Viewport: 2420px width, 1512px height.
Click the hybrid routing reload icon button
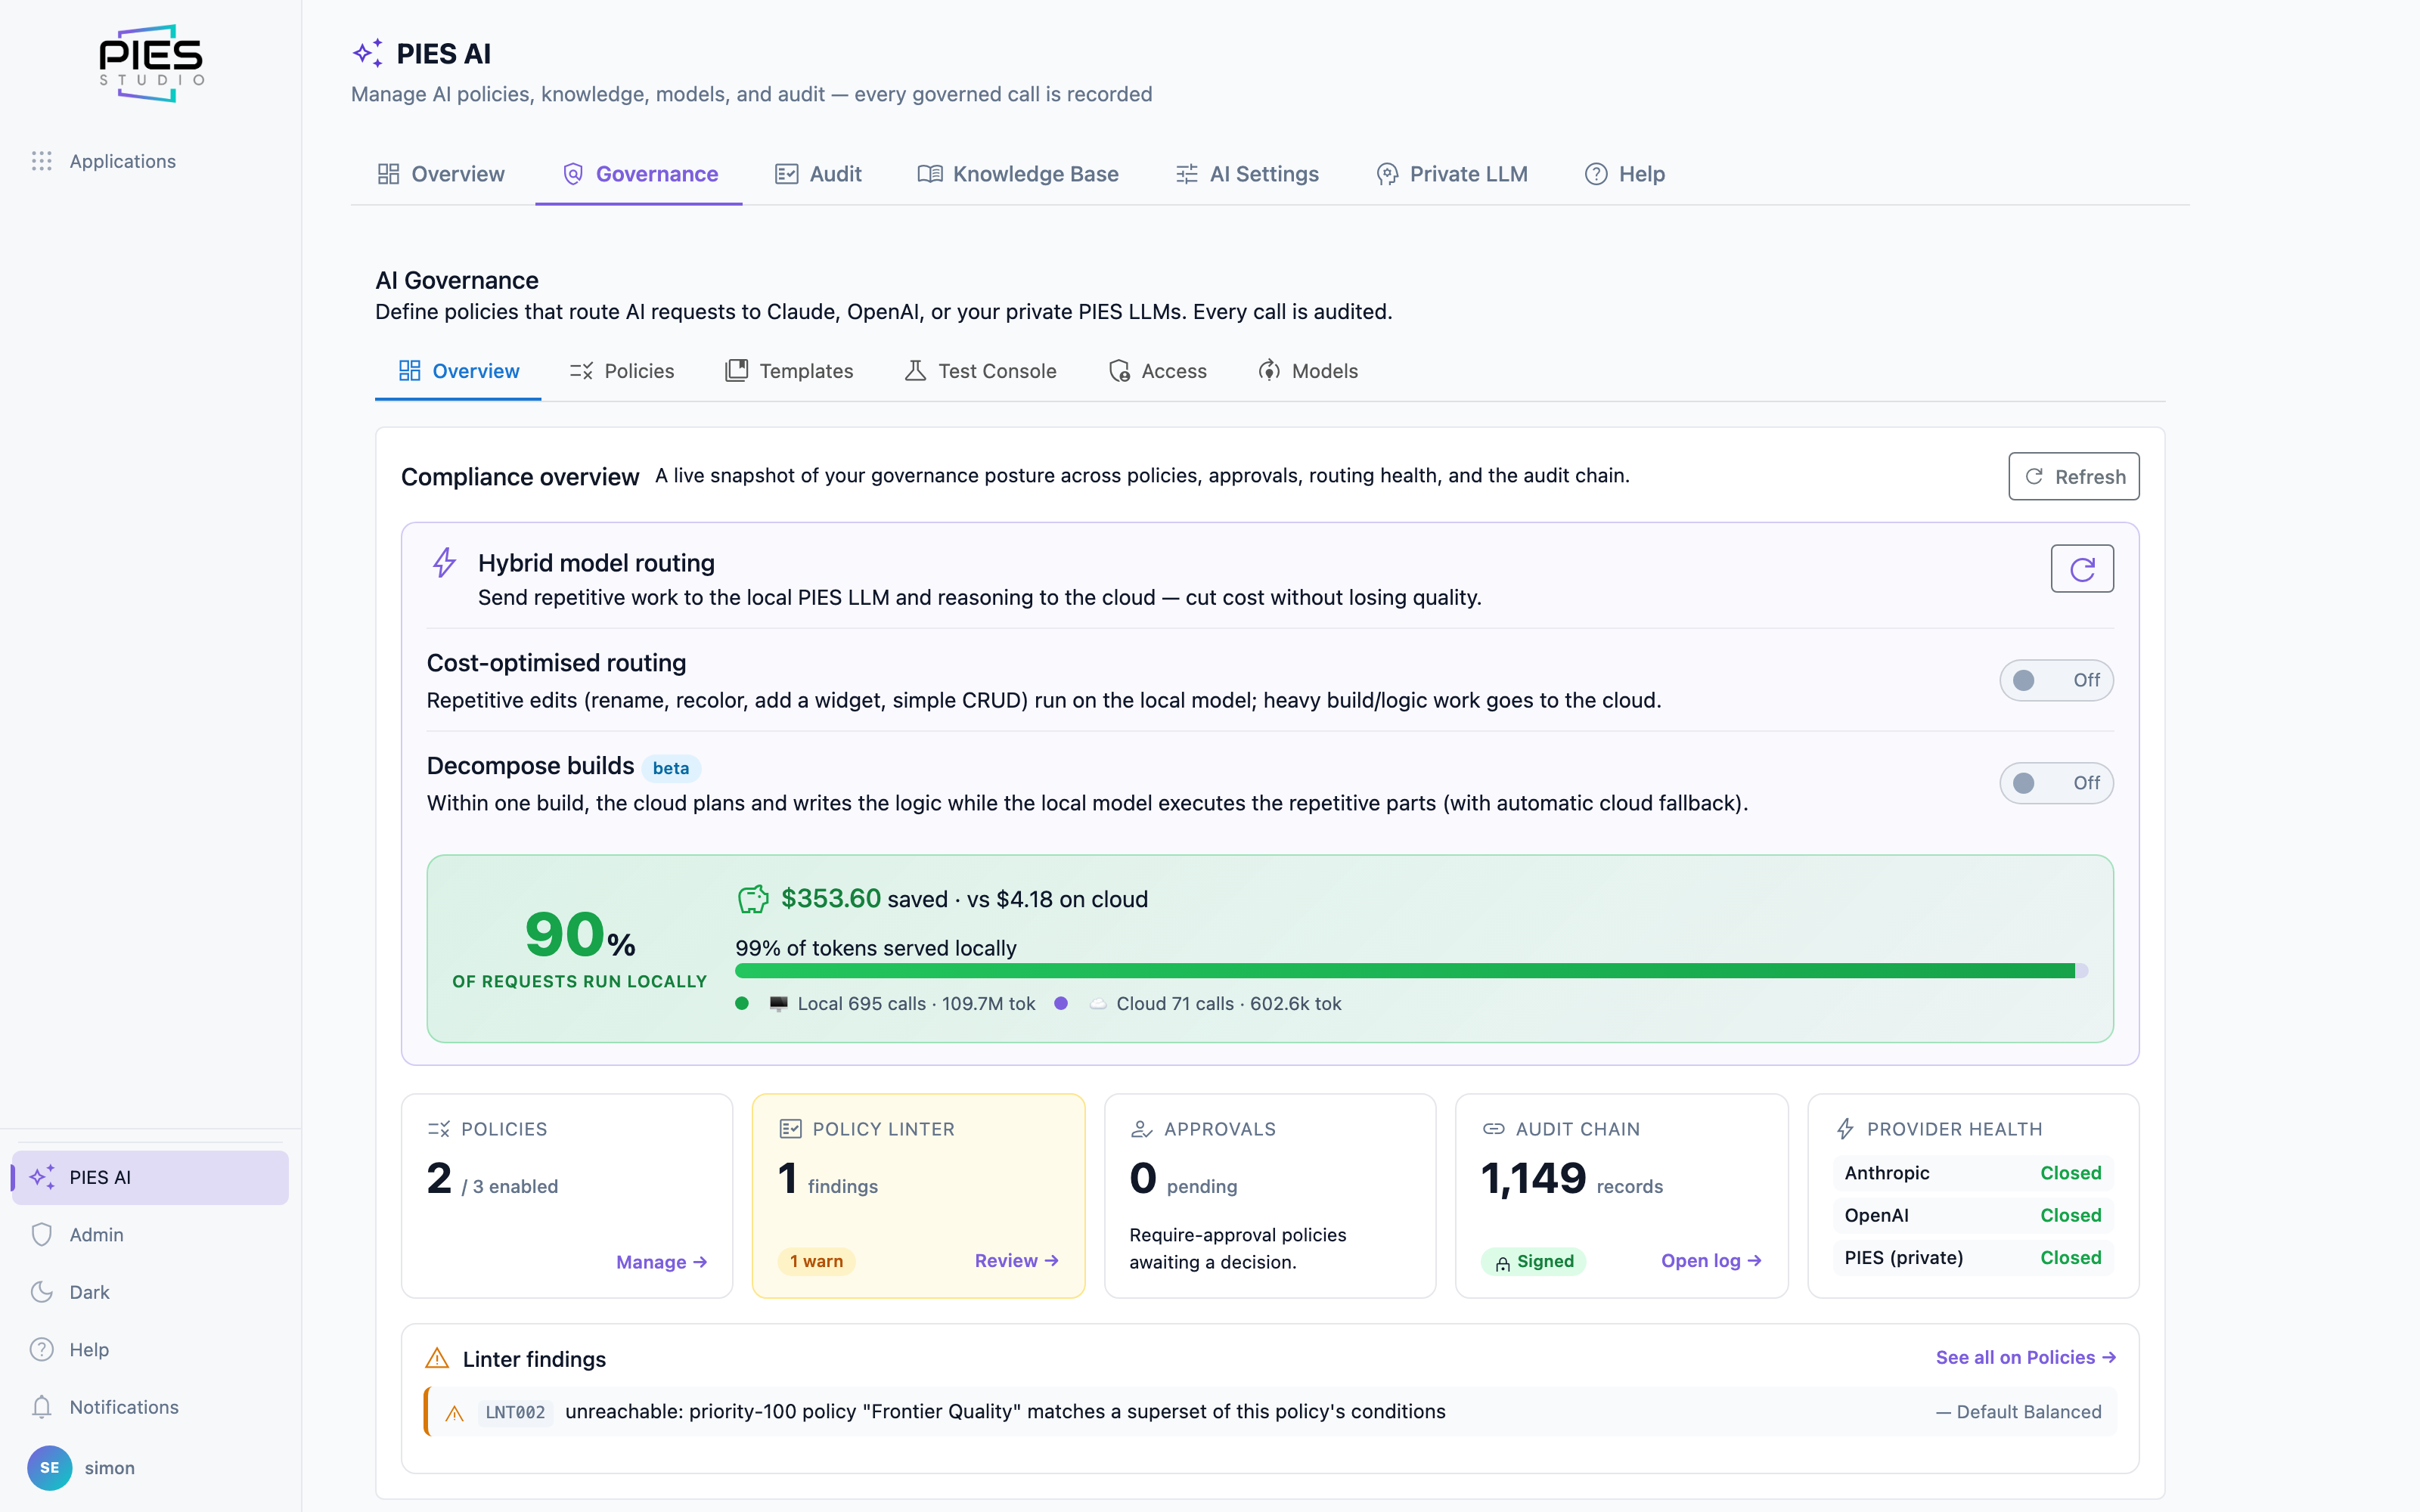coord(2081,569)
